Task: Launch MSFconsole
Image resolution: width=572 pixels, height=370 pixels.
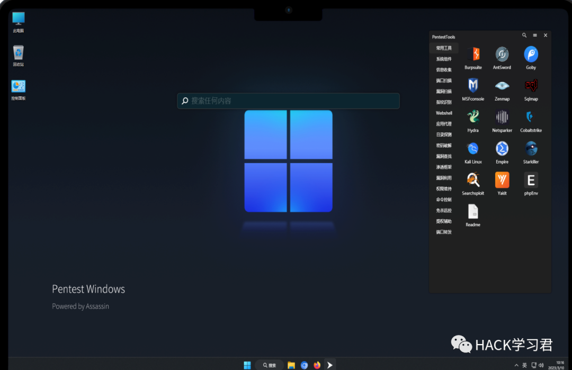Action: [x=473, y=89]
